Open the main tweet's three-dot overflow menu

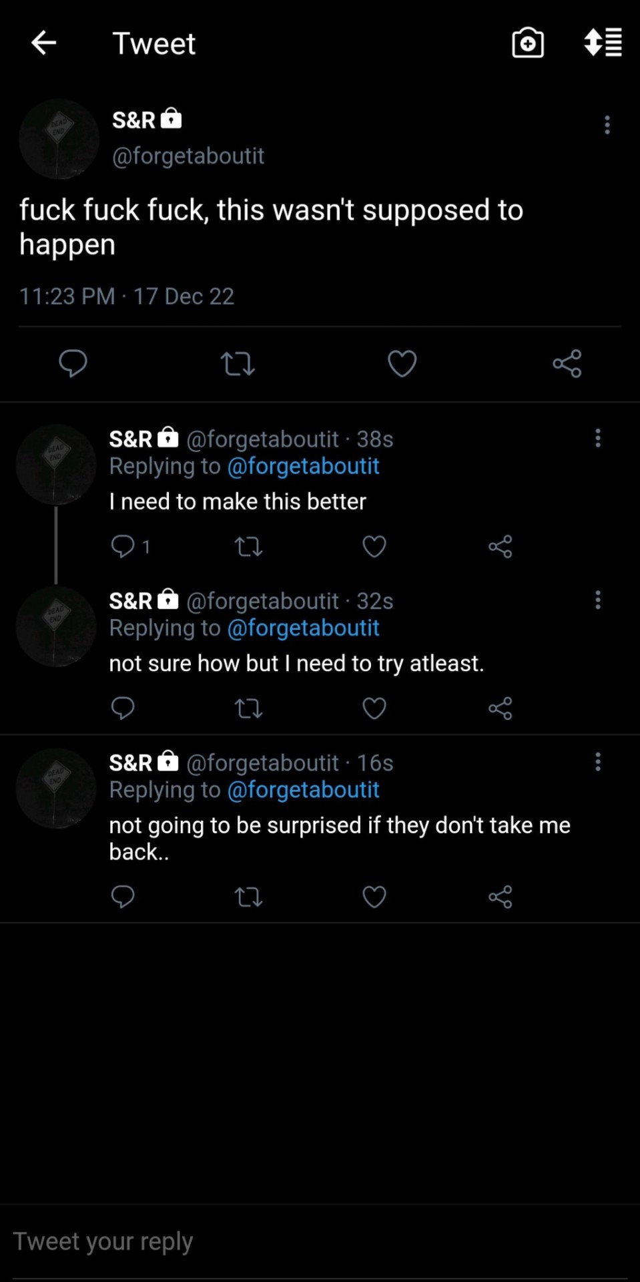[607, 125]
